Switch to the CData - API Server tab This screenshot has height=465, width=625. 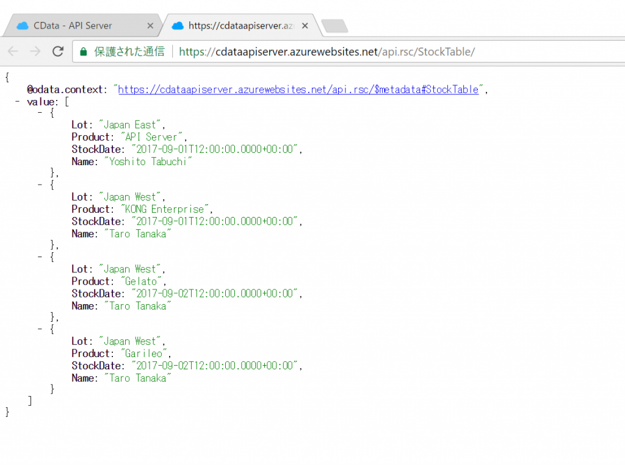point(82,26)
